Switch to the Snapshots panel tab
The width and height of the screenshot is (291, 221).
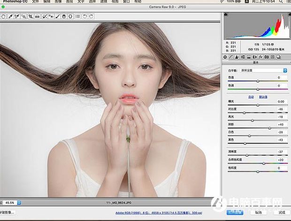click(x=278, y=57)
